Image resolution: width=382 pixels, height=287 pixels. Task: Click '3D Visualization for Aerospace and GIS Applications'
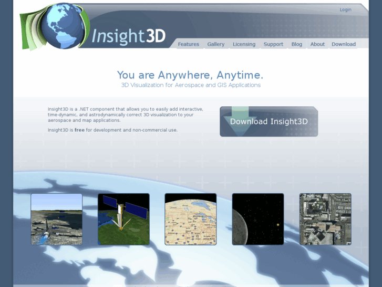click(191, 85)
